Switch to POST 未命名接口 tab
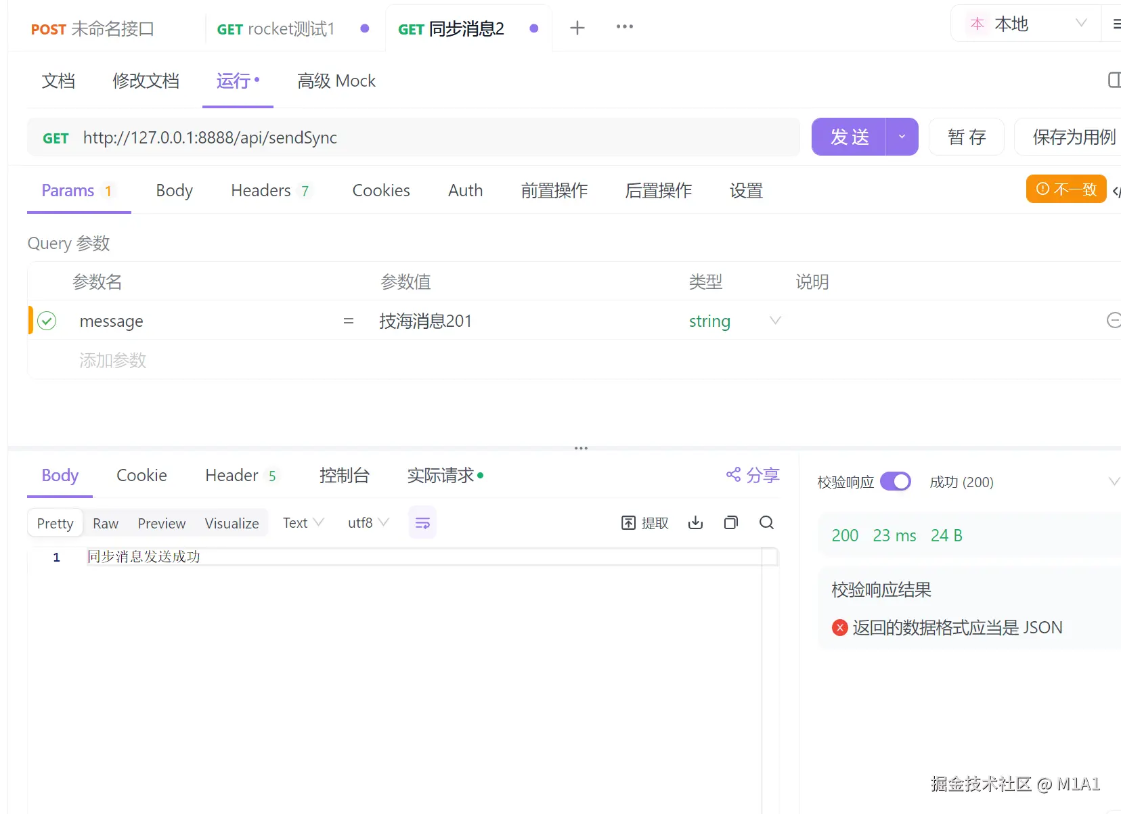Viewport: 1121px width, 814px height. click(93, 29)
